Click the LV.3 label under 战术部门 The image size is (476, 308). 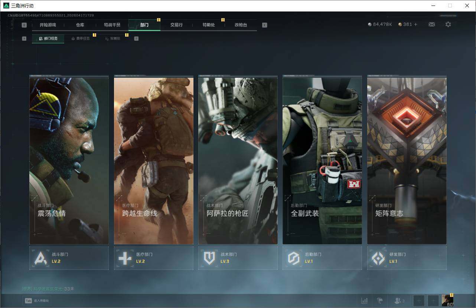tap(225, 261)
